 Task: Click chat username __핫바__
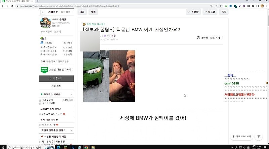pyautogui.click(x=230, y=76)
